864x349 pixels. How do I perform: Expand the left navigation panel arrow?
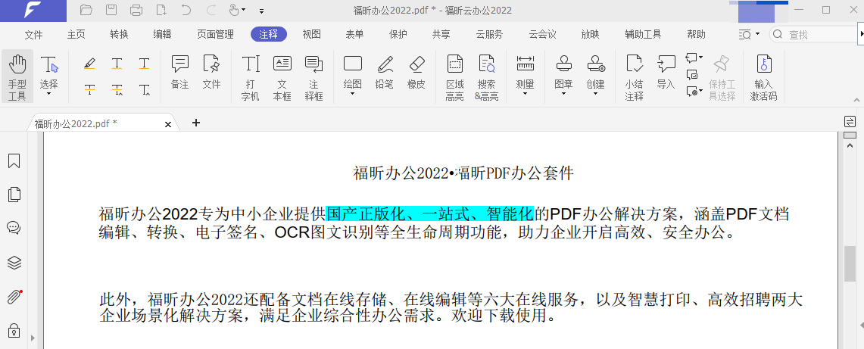click(32, 338)
